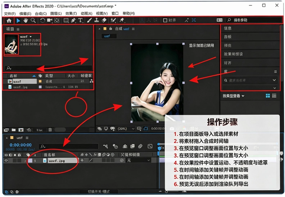Viewport: 285px width, 197px height.
Task: Toggle the universal local axis mode icon
Action: [x=142, y=20]
